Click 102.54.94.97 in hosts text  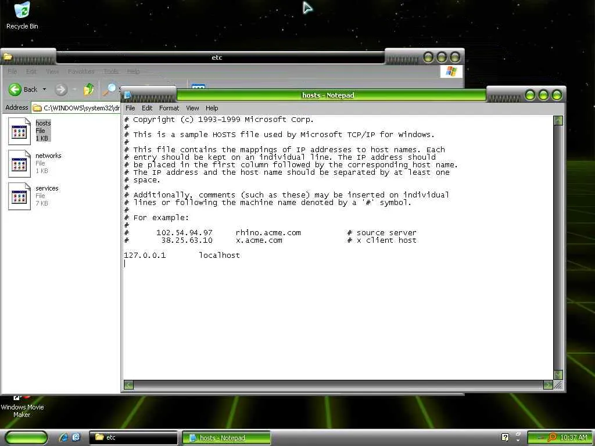184,232
